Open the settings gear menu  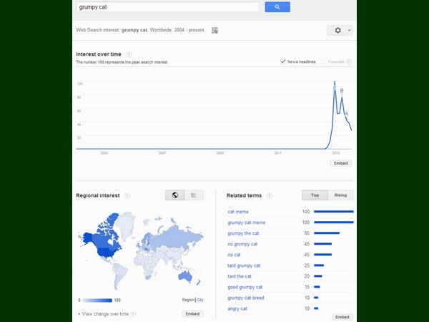pyautogui.click(x=338, y=30)
